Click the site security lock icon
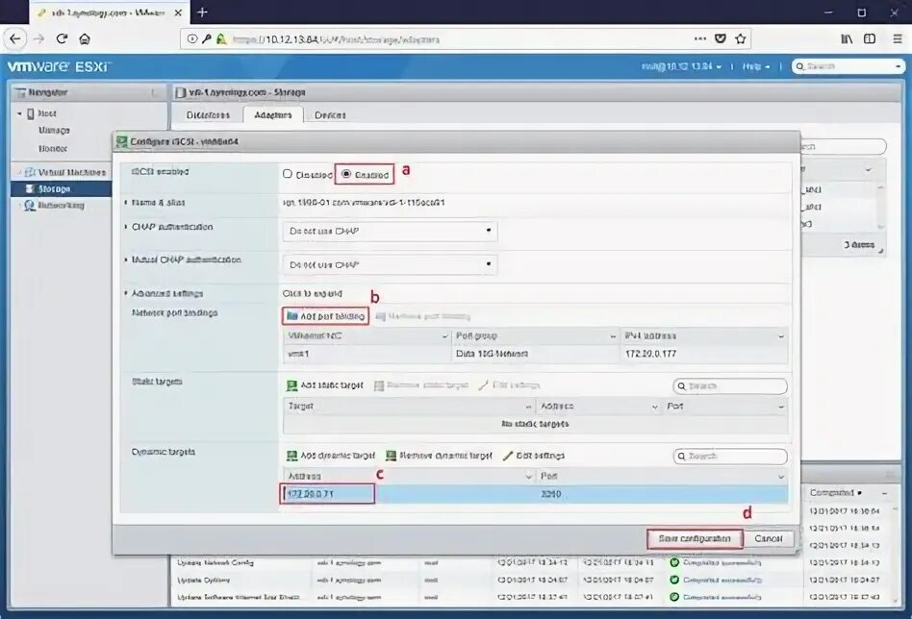Viewport: 912px width, 619px height. pos(221,39)
